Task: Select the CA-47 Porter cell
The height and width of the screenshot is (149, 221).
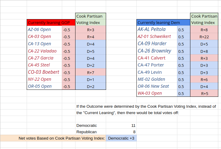Action: tap(157, 65)
